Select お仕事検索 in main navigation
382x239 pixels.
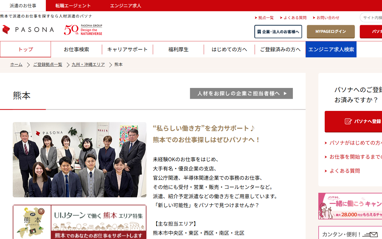76,49
